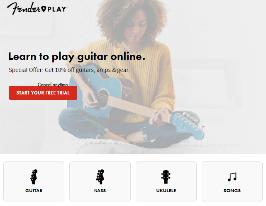
Task: Start your free trial
Action: (43, 93)
